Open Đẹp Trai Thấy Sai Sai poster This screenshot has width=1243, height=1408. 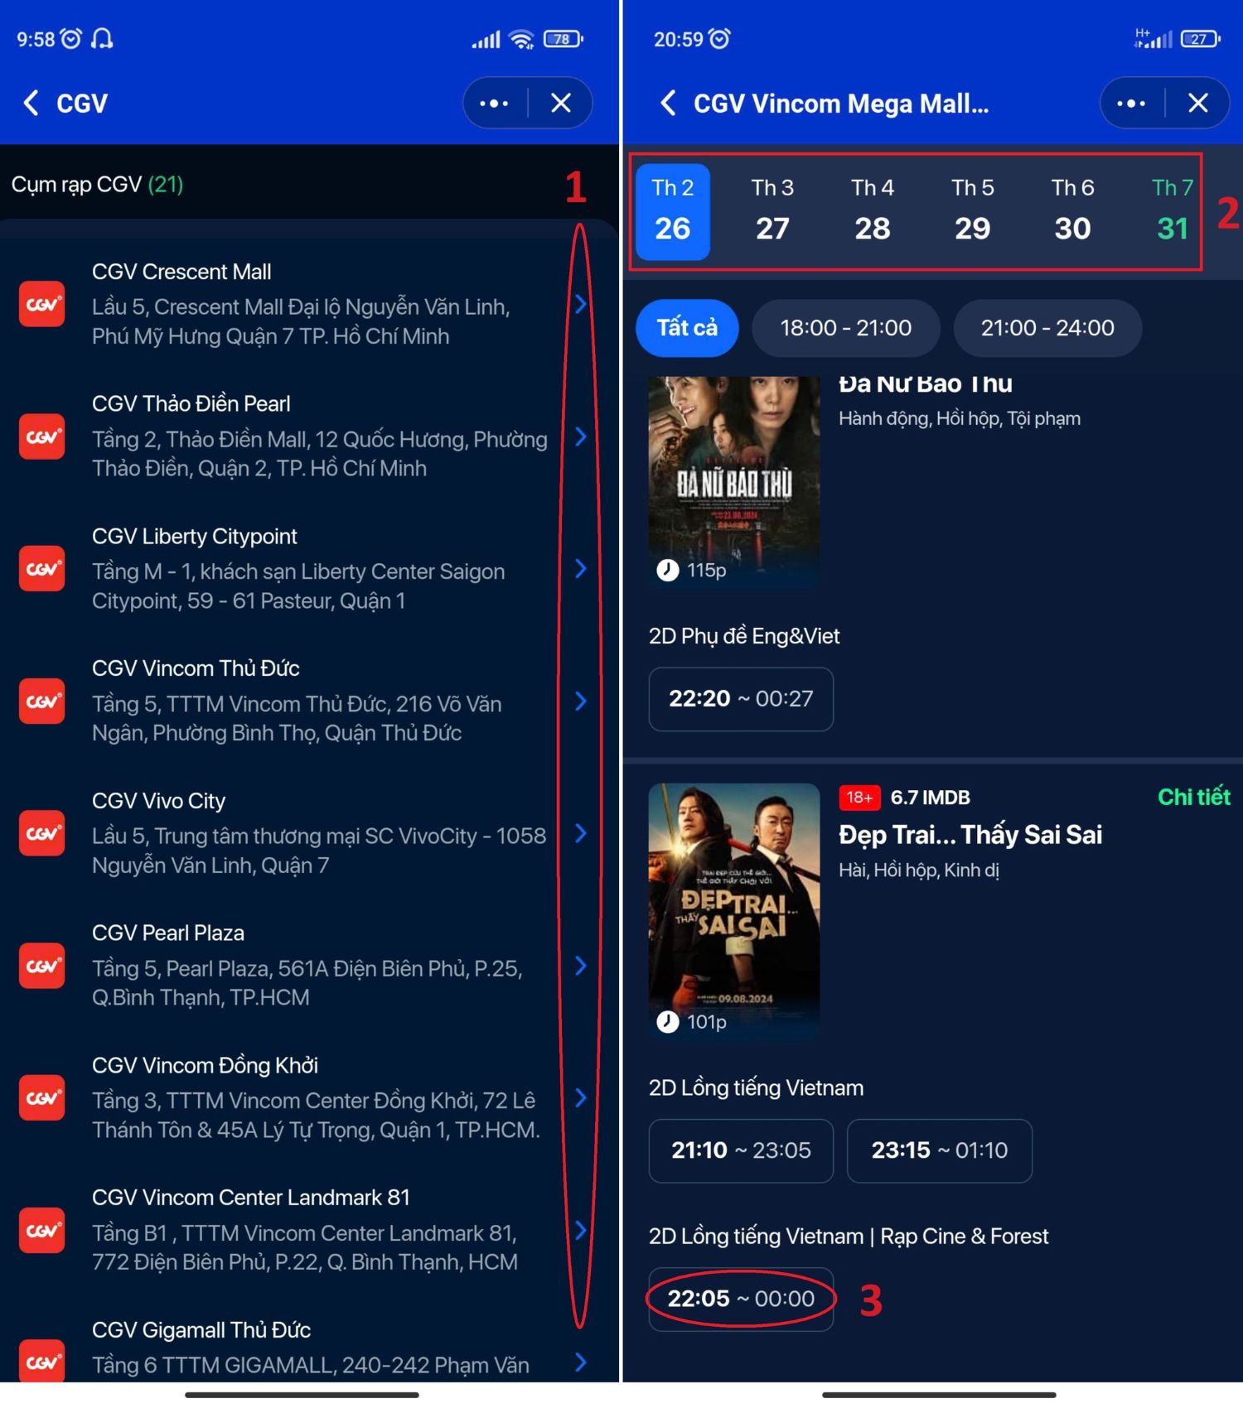pyautogui.click(x=734, y=912)
